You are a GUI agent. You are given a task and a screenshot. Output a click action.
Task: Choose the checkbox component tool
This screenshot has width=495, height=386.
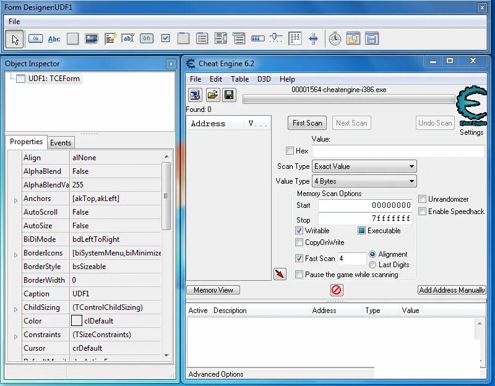[165, 38]
